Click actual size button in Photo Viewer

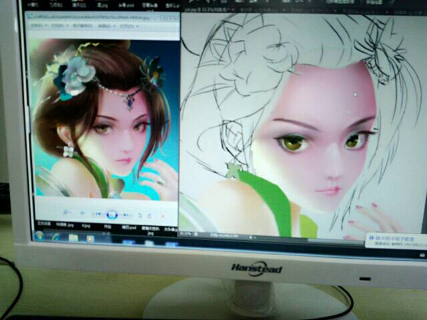click(82, 213)
